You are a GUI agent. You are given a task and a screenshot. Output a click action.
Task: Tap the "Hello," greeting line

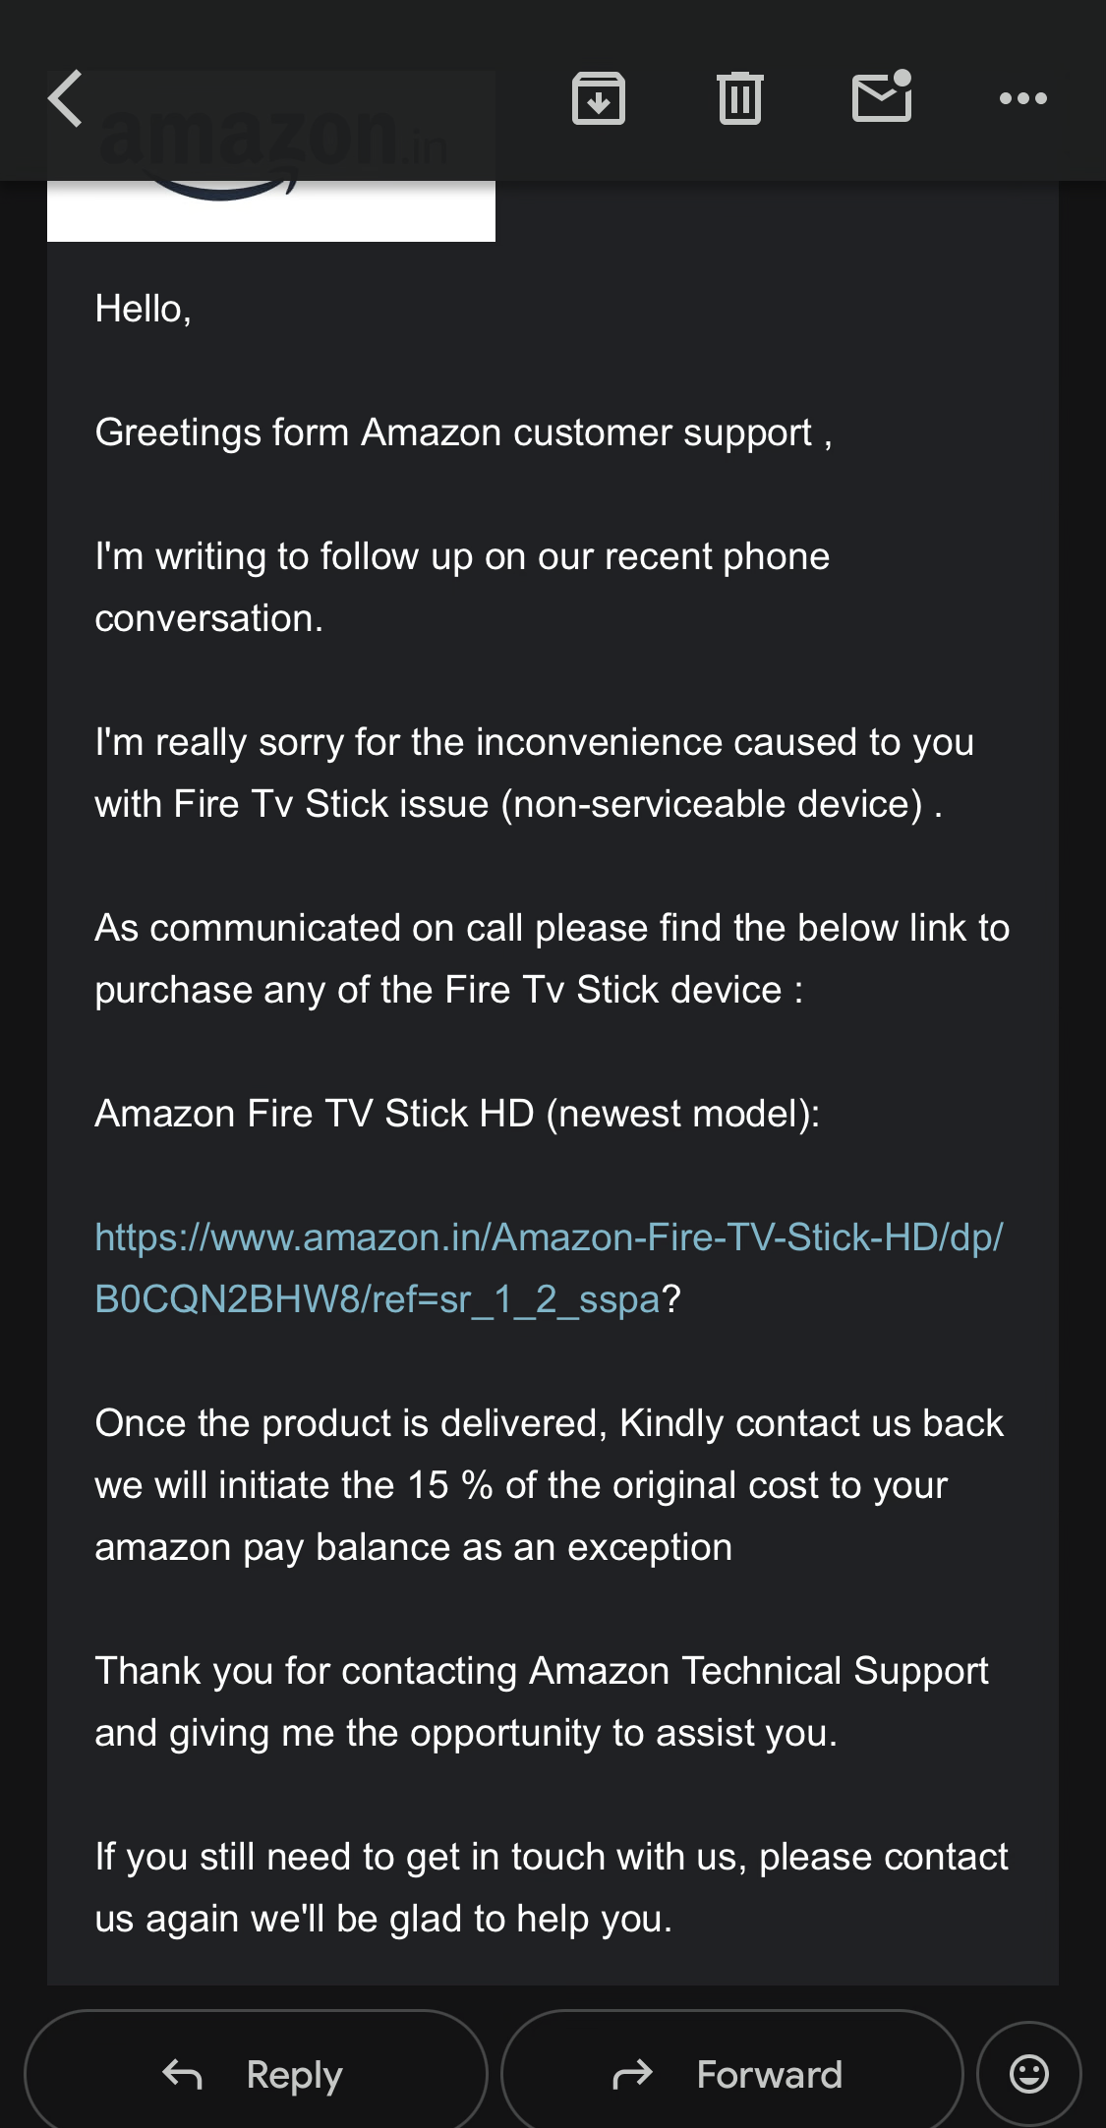point(144,309)
